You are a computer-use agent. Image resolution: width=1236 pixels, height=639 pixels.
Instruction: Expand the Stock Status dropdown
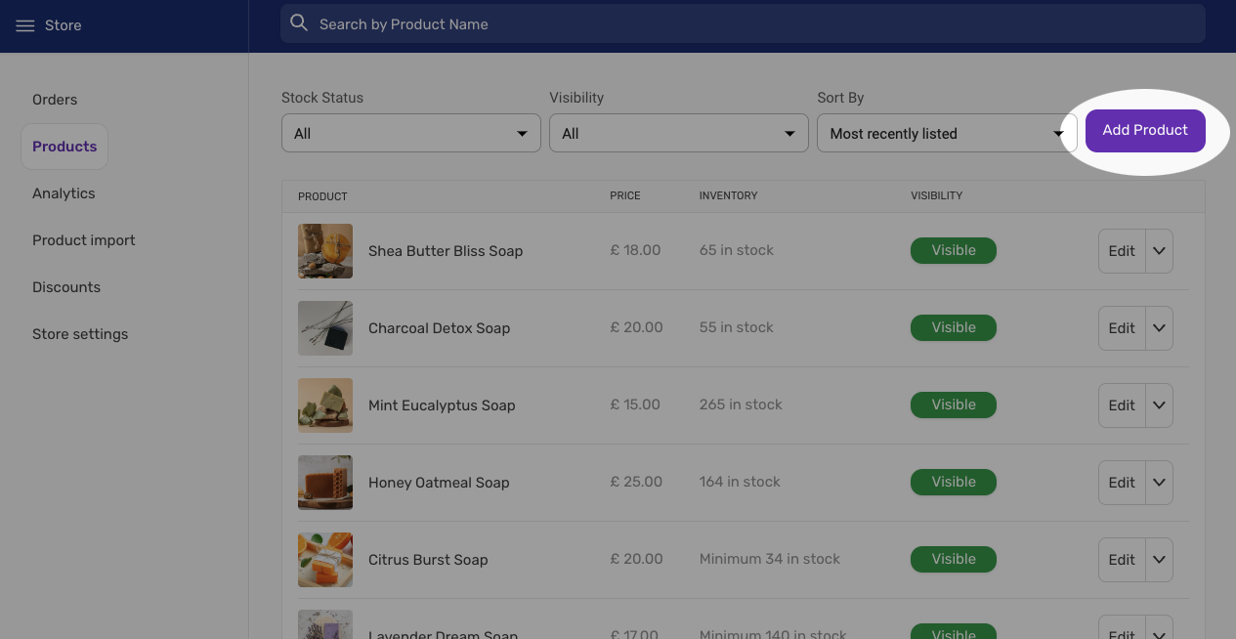411,133
